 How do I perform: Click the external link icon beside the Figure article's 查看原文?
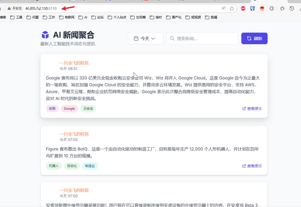click(x=244, y=166)
